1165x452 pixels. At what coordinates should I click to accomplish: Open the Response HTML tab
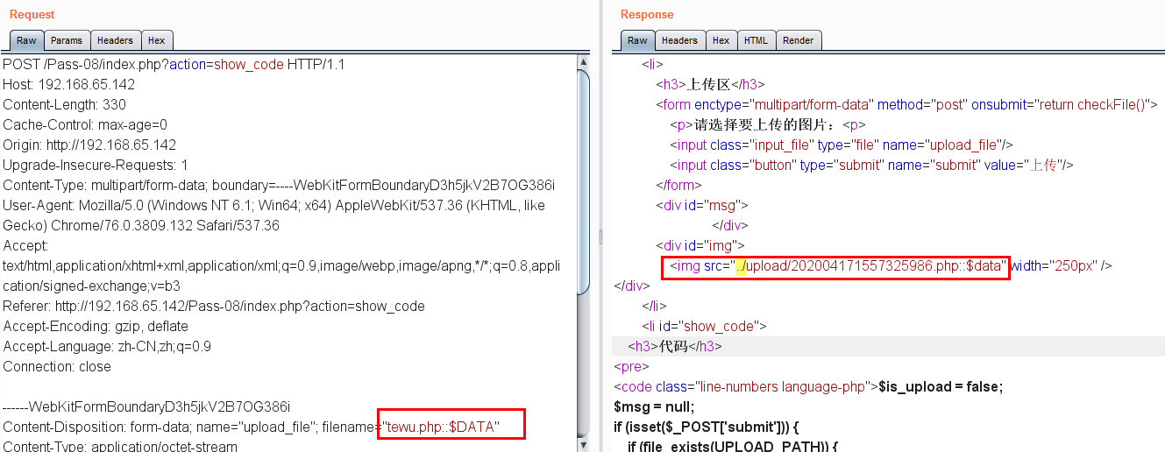pos(756,40)
